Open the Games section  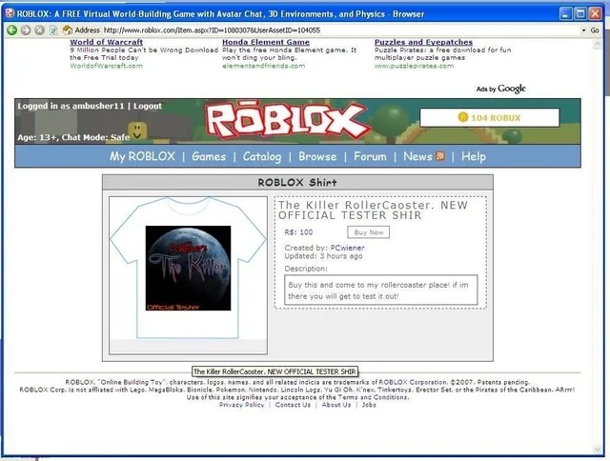coord(209,156)
